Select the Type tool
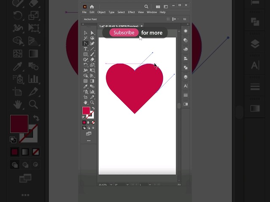 pyautogui.click(x=85, y=49)
